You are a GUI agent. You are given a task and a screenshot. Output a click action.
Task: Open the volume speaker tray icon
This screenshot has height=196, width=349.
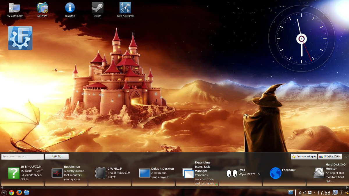tap(305, 193)
